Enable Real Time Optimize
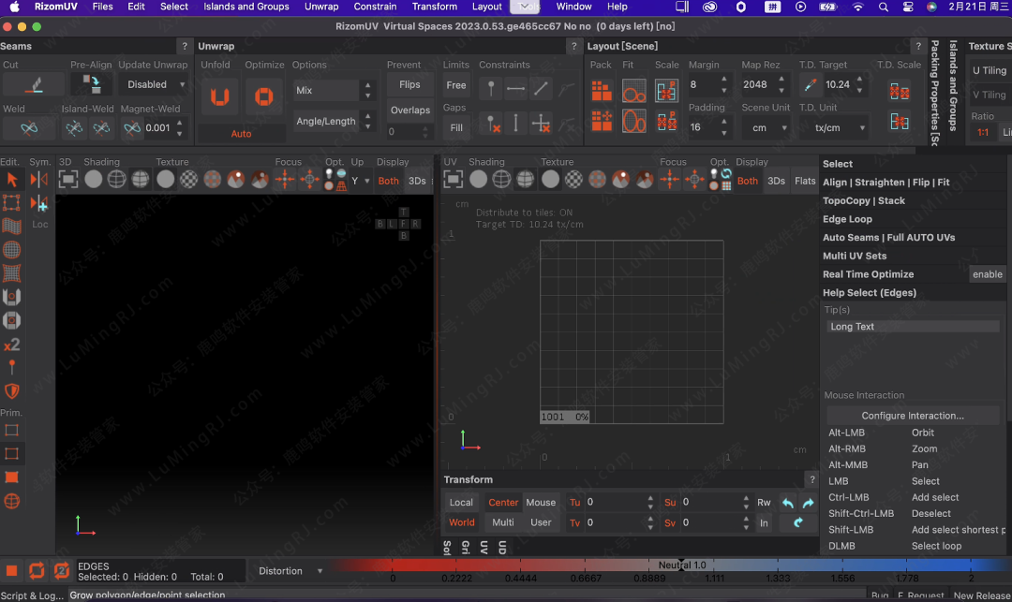Viewport: 1012px width, 602px height. pos(987,274)
